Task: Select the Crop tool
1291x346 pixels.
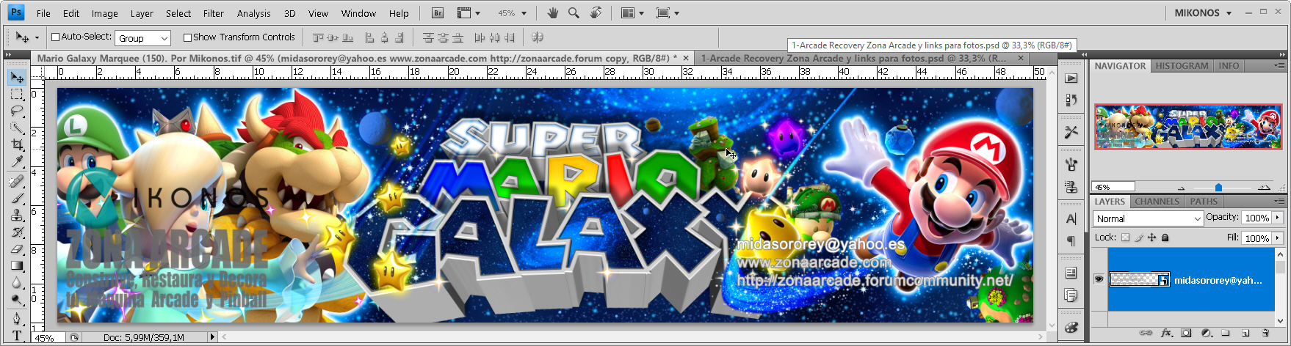Action: pyautogui.click(x=17, y=145)
